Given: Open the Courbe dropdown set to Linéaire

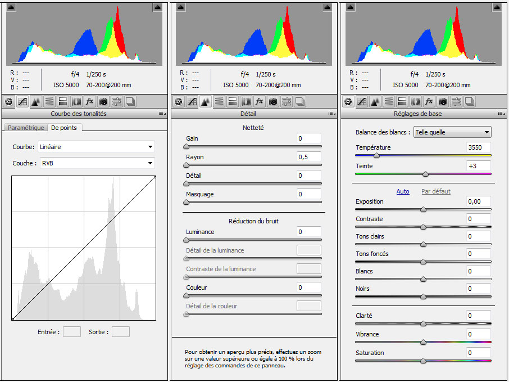Looking at the screenshot, I should click(96, 147).
